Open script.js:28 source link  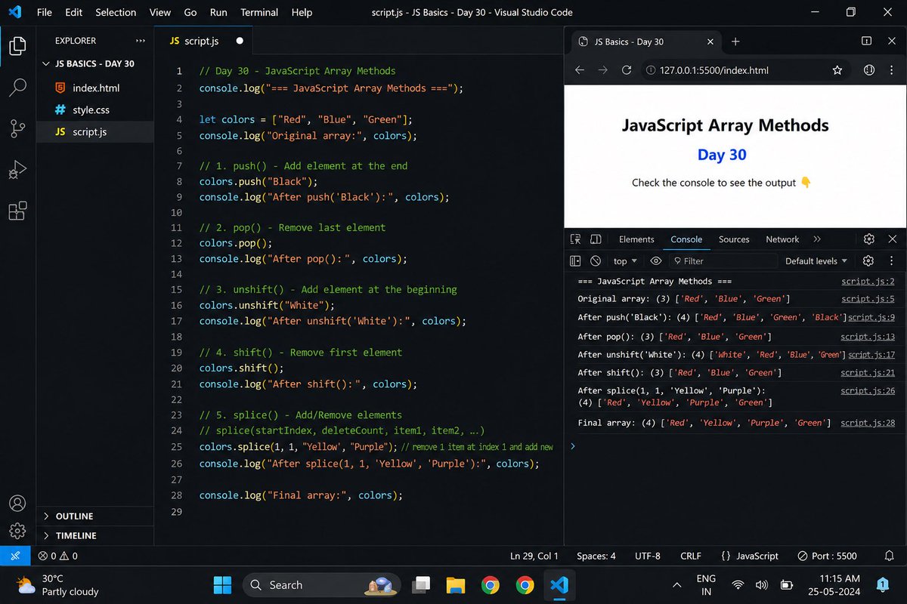(x=868, y=423)
